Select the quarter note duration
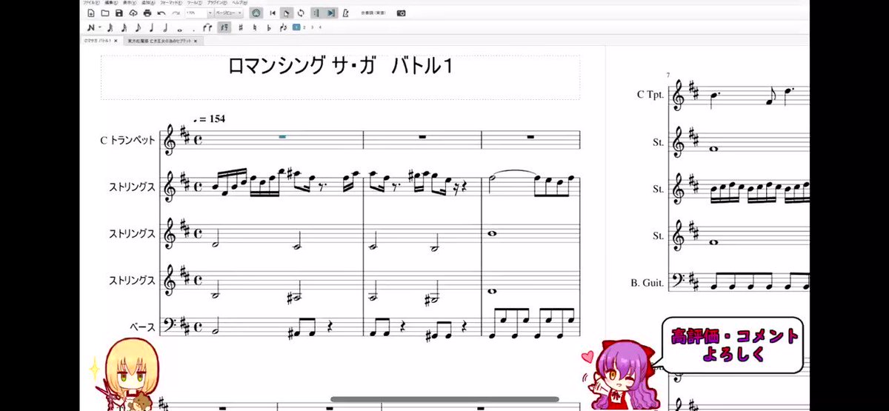Viewport: 889px width, 411px height. [151, 27]
